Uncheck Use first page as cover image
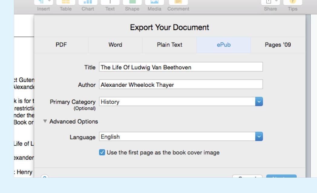Viewport: 317px width, 193px height. tap(102, 152)
